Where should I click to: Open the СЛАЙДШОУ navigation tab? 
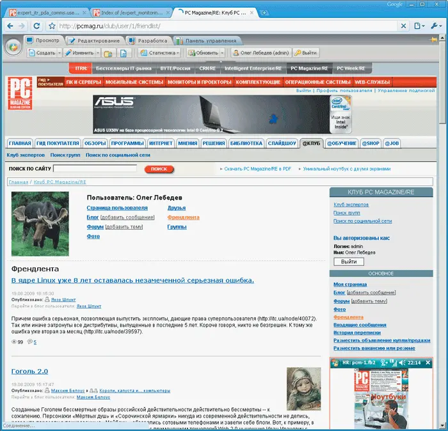click(282, 143)
